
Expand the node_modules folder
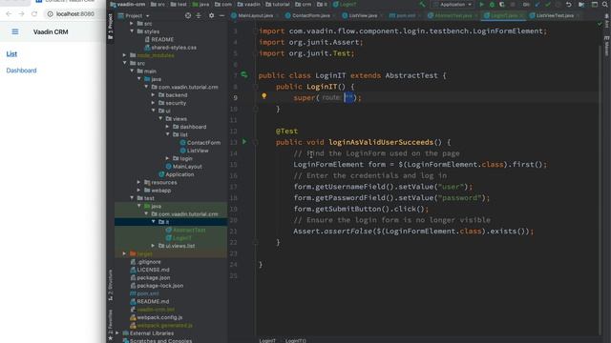point(124,55)
